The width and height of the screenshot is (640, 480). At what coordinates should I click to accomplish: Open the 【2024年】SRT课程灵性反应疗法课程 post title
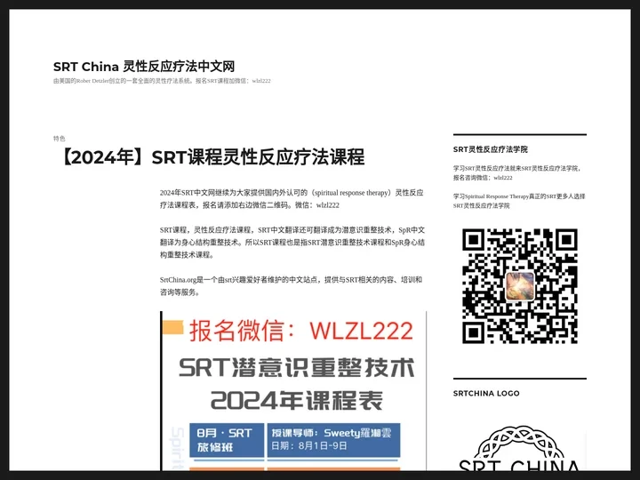point(212,157)
